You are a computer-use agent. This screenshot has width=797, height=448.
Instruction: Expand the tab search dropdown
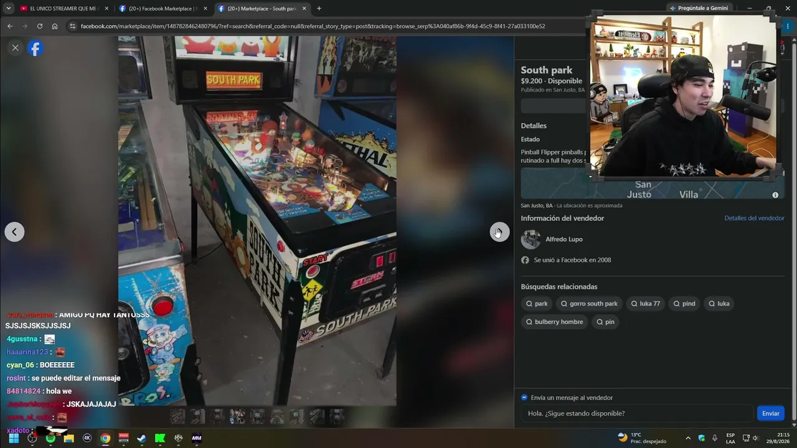click(x=8, y=9)
